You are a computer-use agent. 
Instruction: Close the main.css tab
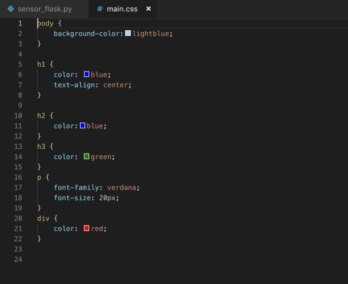pos(149,8)
